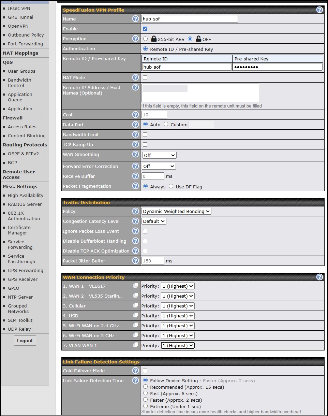Open help for WAN Connection Priority header
328x416 pixels.
(319, 277)
